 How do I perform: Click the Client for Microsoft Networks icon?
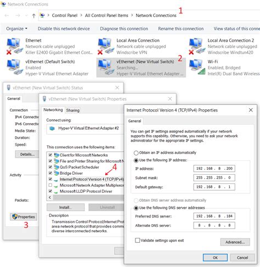(x=56, y=155)
